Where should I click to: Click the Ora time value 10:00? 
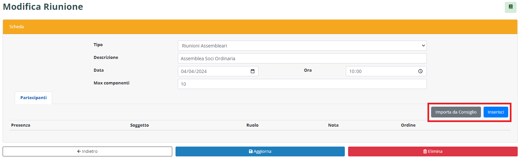355,71
